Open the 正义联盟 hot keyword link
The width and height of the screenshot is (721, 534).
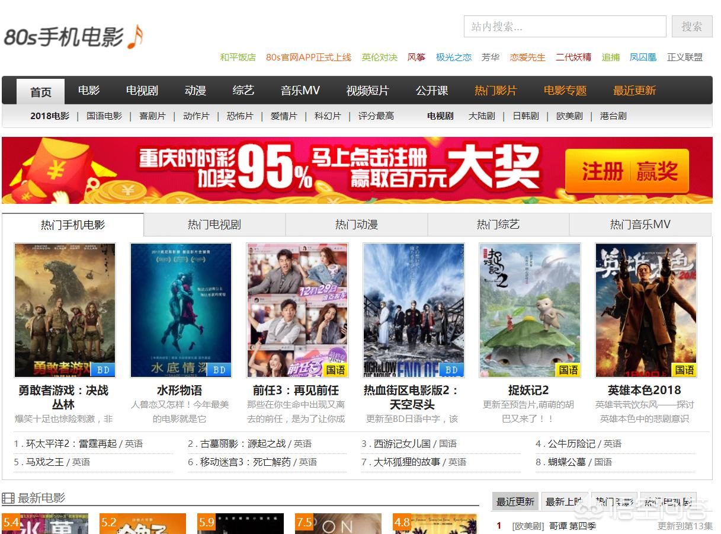click(685, 57)
